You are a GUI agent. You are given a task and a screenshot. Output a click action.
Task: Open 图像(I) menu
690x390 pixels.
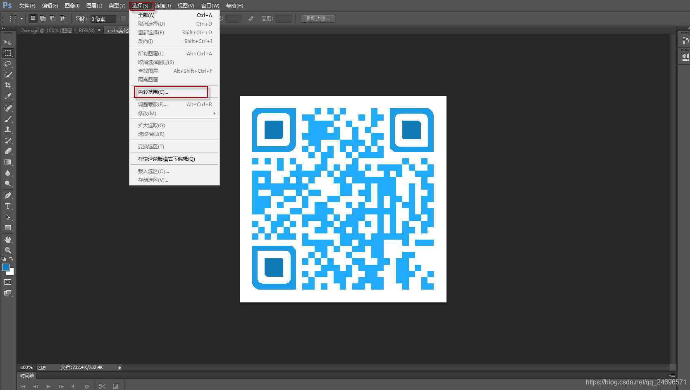(x=72, y=6)
